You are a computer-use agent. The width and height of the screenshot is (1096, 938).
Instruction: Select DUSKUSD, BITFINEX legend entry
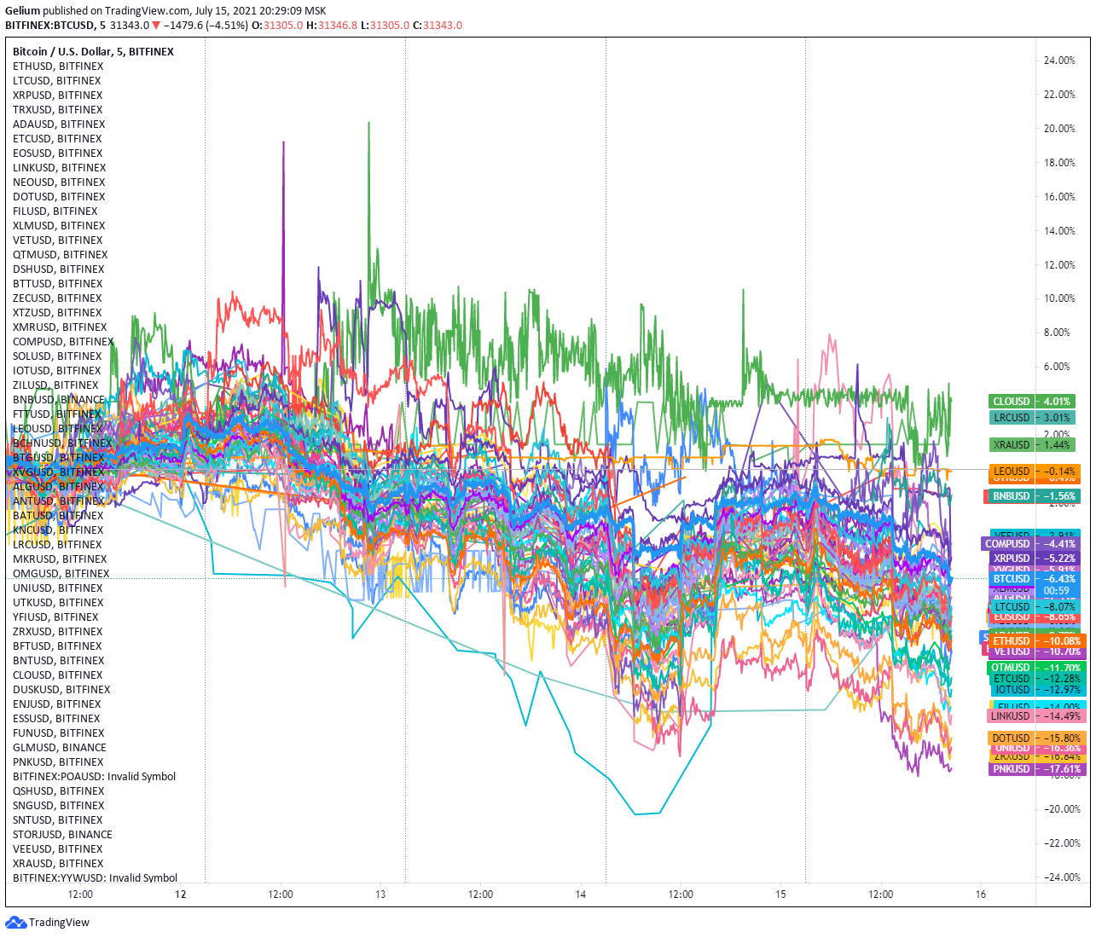click(61, 690)
